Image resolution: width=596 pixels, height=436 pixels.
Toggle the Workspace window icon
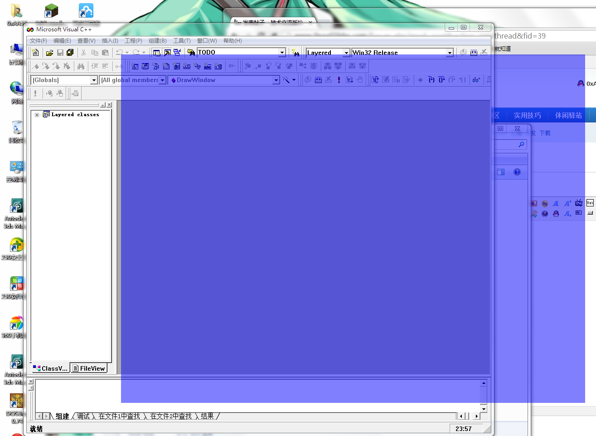[155, 52]
